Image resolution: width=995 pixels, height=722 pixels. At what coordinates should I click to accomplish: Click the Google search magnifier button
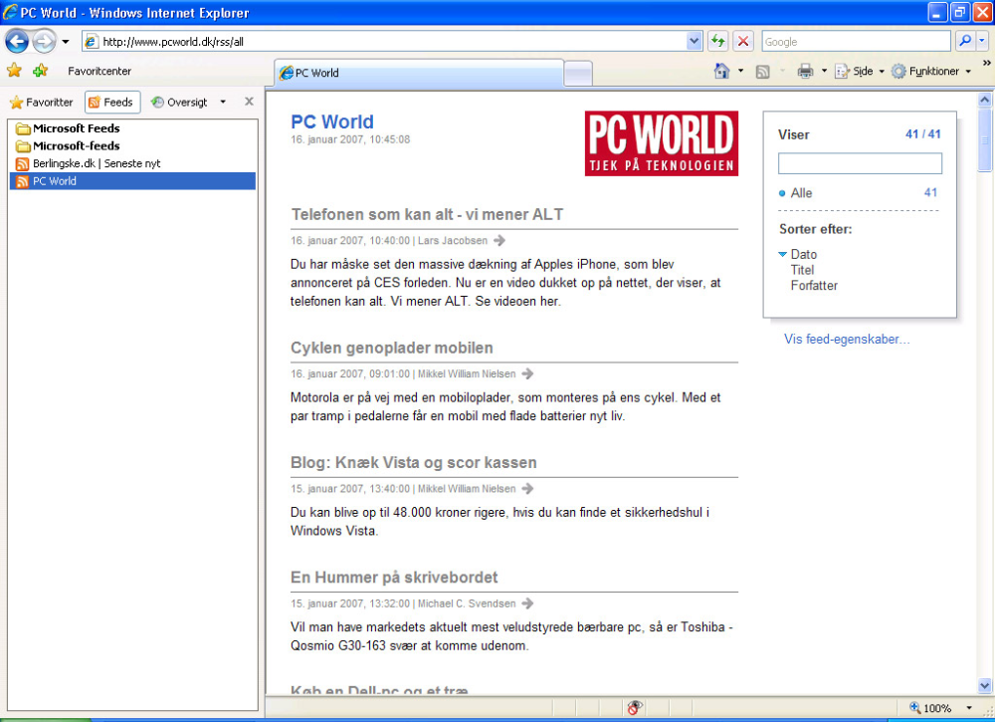(x=965, y=41)
